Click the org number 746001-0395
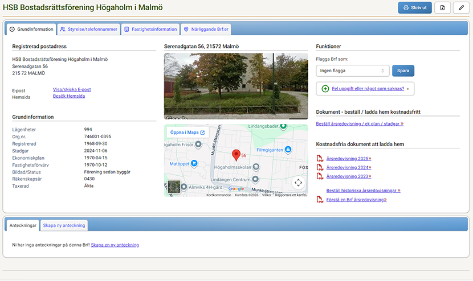 tap(98, 137)
